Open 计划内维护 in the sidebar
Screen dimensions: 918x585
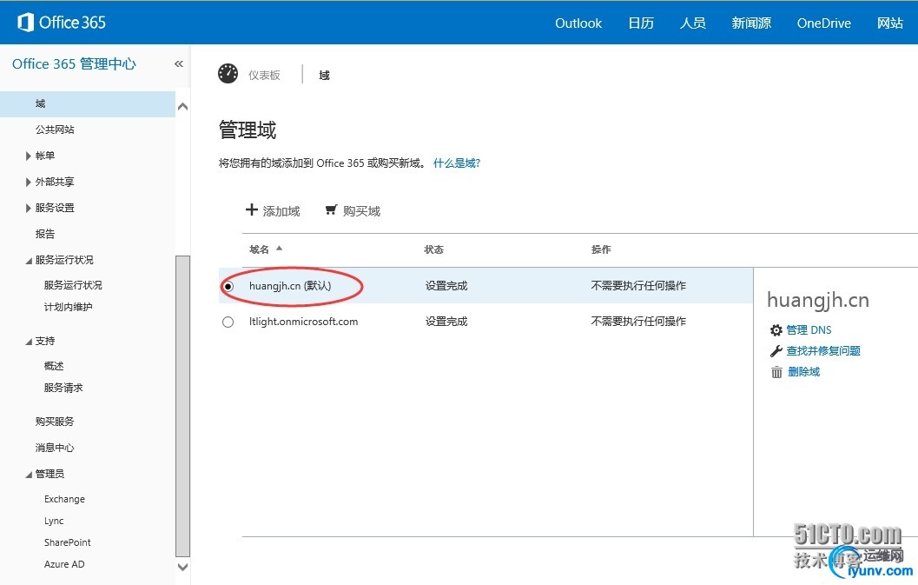[68, 307]
